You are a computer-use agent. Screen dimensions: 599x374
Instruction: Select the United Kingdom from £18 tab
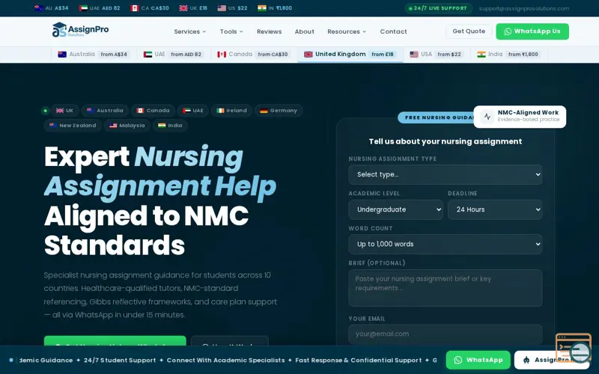[x=350, y=54]
